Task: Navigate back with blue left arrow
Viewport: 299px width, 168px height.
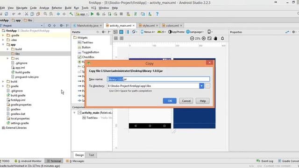Action: [x=58, y=14]
